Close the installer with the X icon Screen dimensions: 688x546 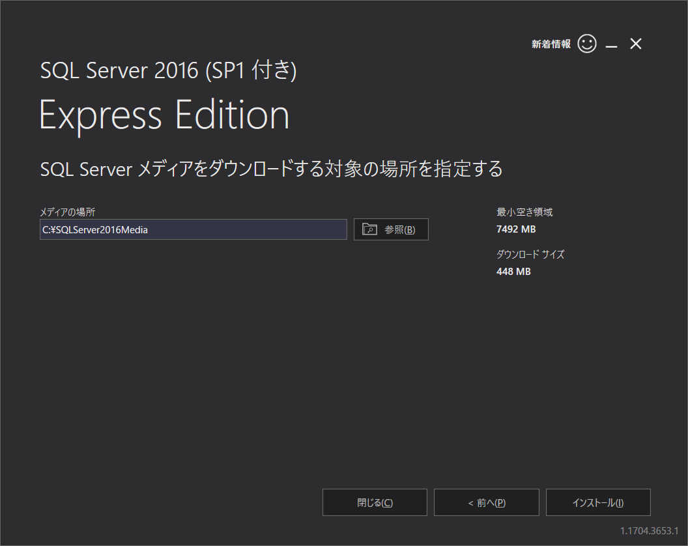pyautogui.click(x=636, y=44)
